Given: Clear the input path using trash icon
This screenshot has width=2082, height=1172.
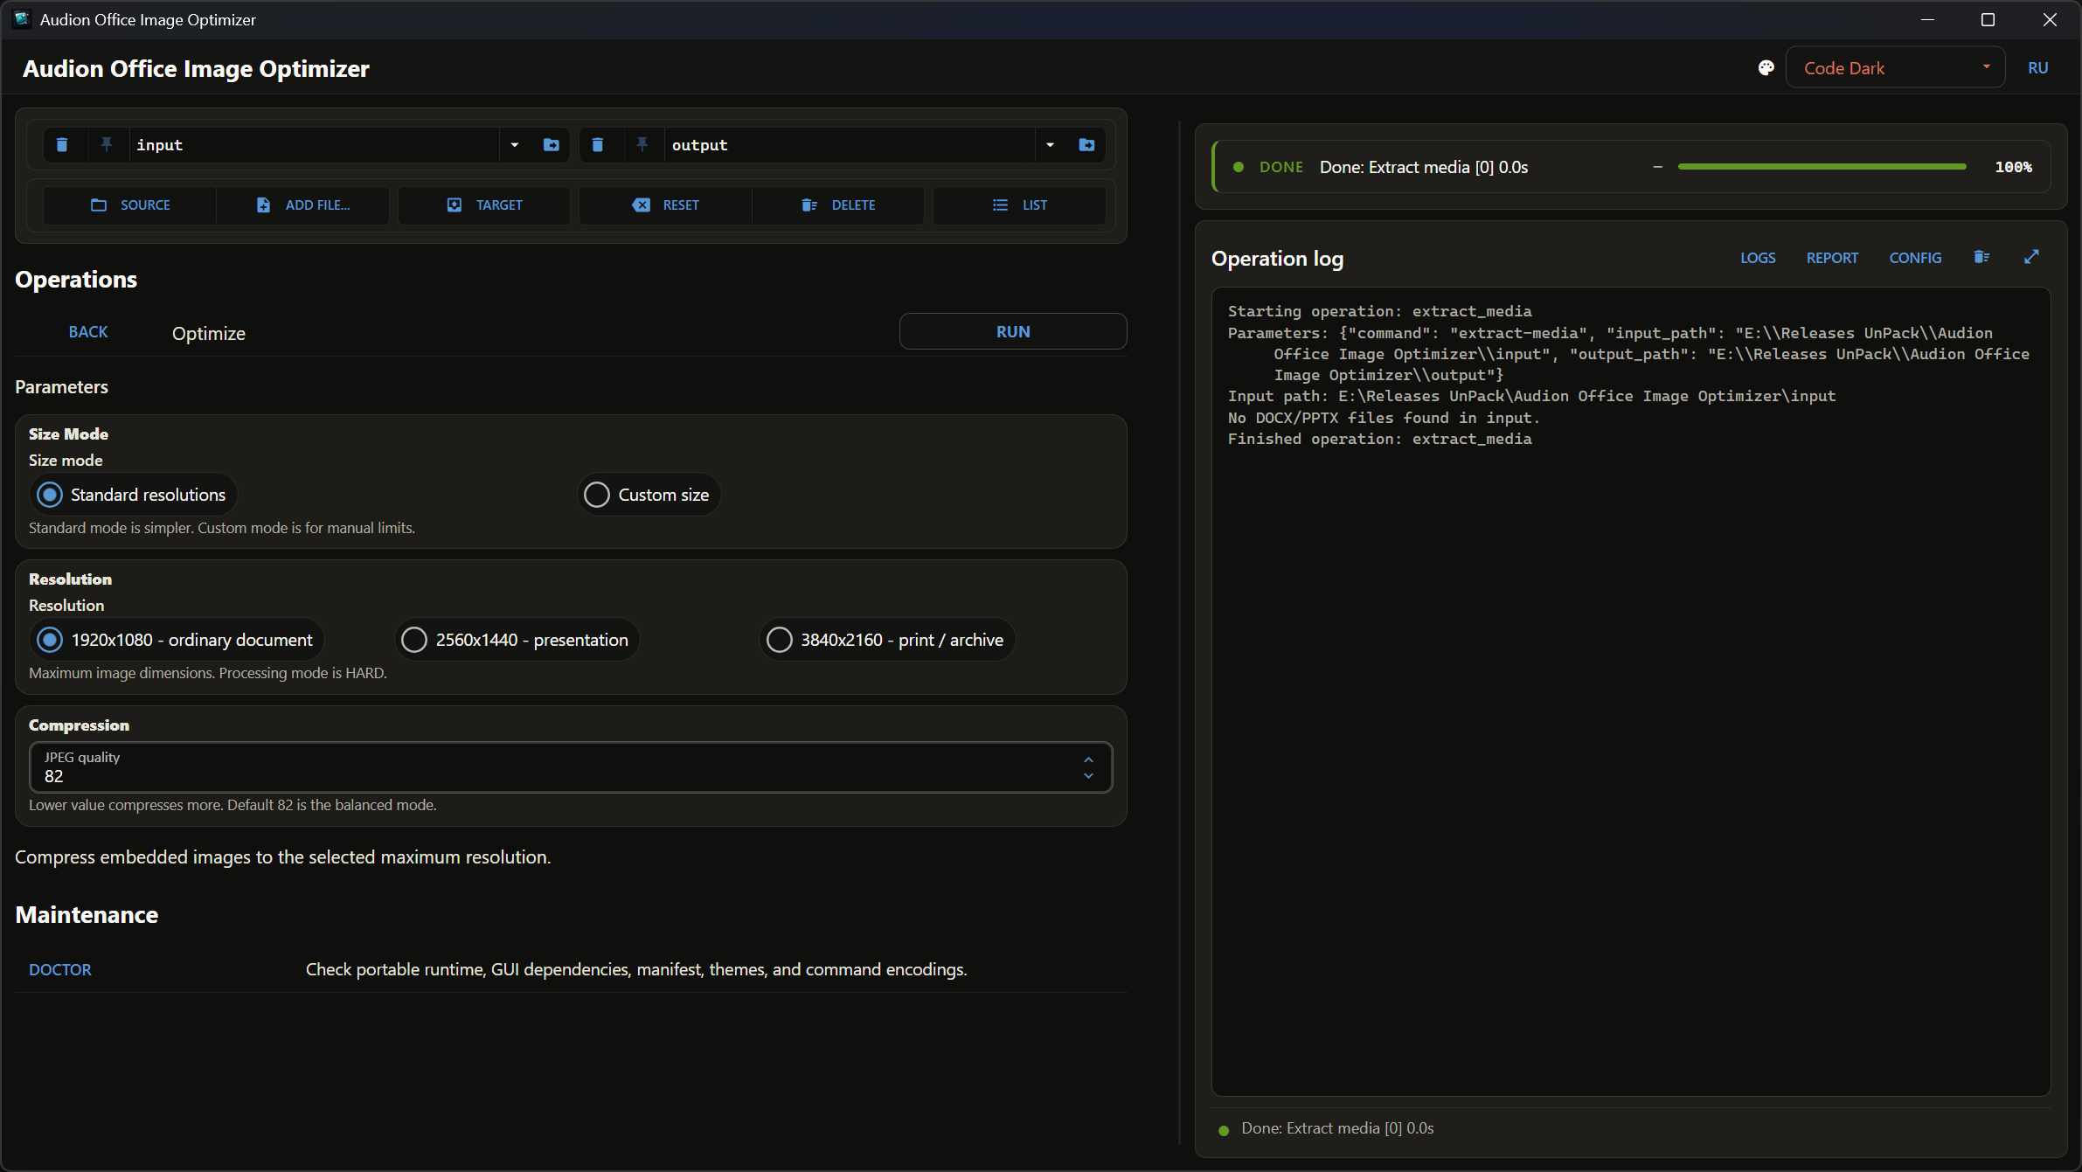Looking at the screenshot, I should click(x=62, y=145).
